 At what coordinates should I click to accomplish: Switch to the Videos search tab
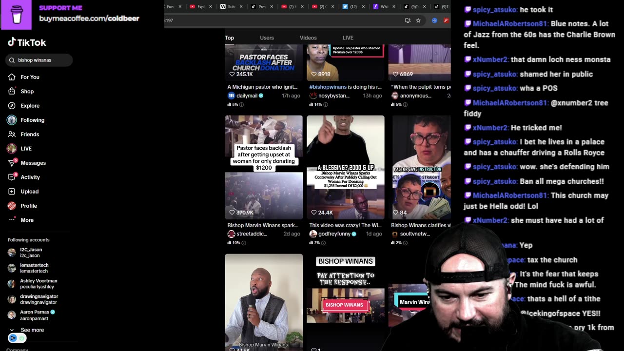(308, 38)
